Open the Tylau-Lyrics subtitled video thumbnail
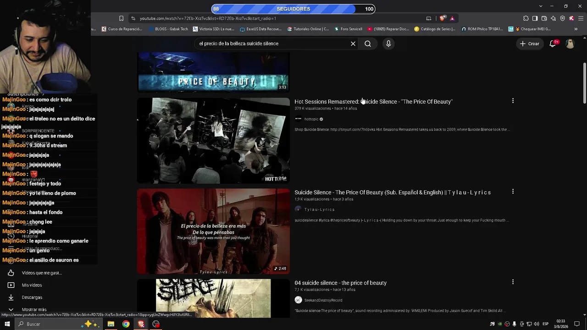Viewport: 587px width, 330px height. 213,231
